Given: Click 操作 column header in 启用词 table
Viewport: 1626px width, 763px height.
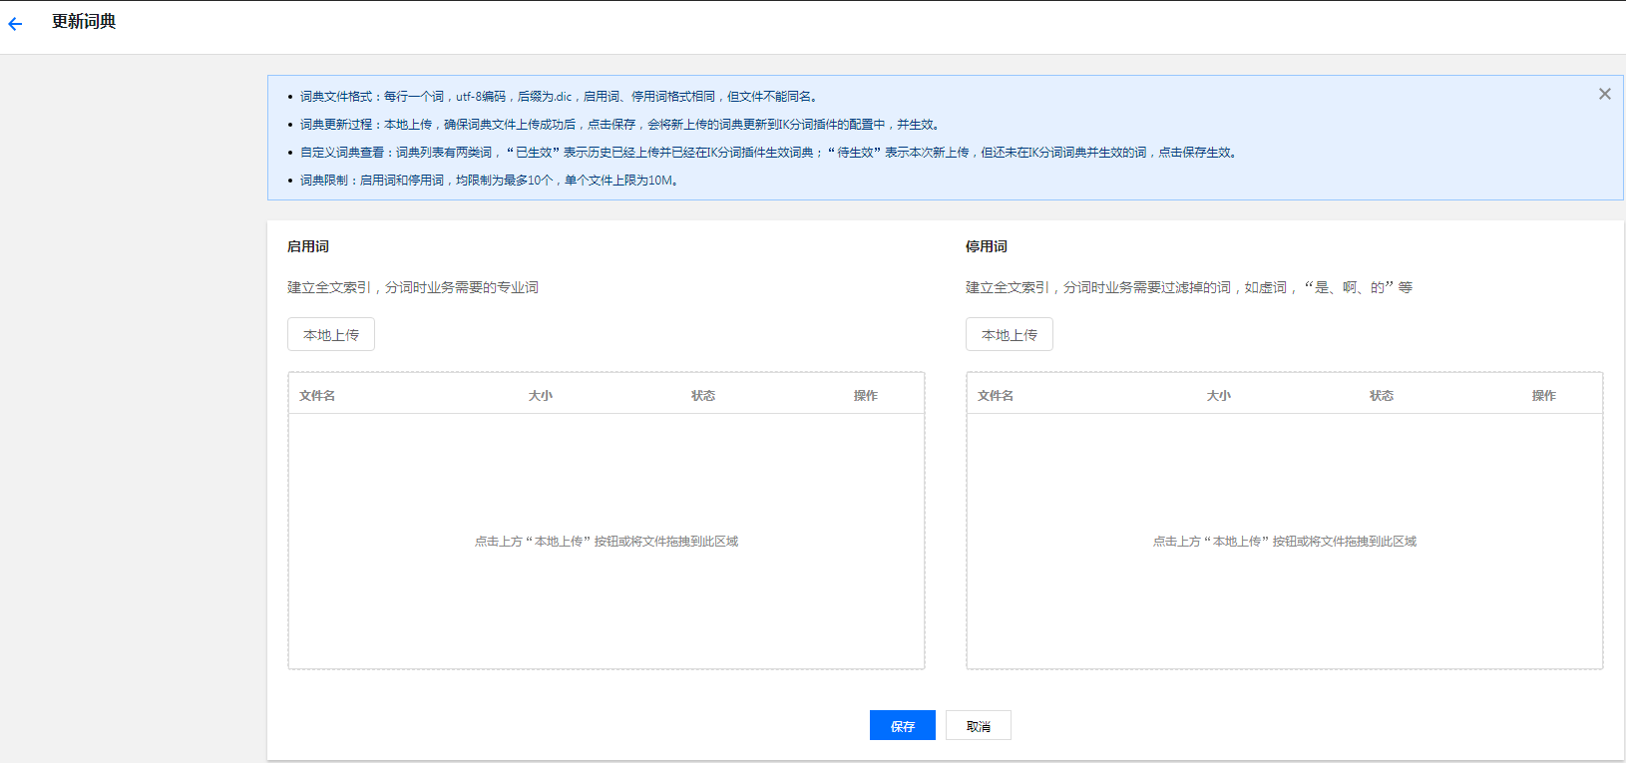Looking at the screenshot, I should click(x=866, y=396).
